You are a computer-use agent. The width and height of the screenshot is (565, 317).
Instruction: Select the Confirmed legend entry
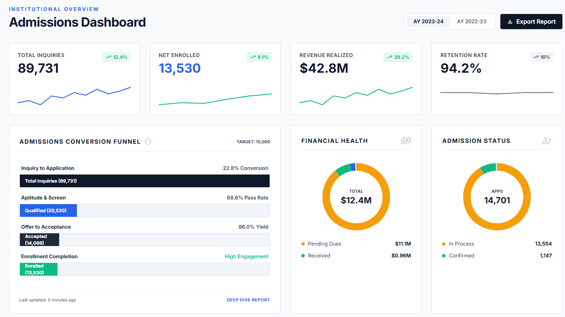click(461, 256)
